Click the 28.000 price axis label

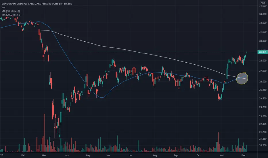(x=263, y=61)
